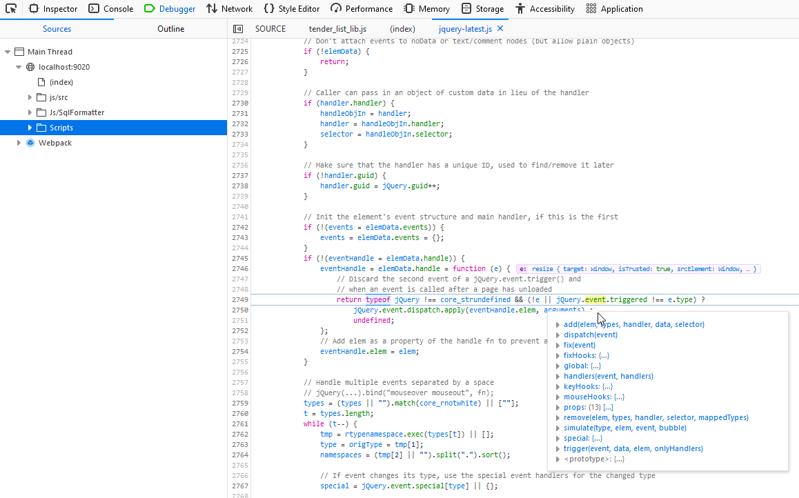Viewport: 799px width, 498px height.
Task: Expand the Webpack node arrow
Action: click(19, 143)
